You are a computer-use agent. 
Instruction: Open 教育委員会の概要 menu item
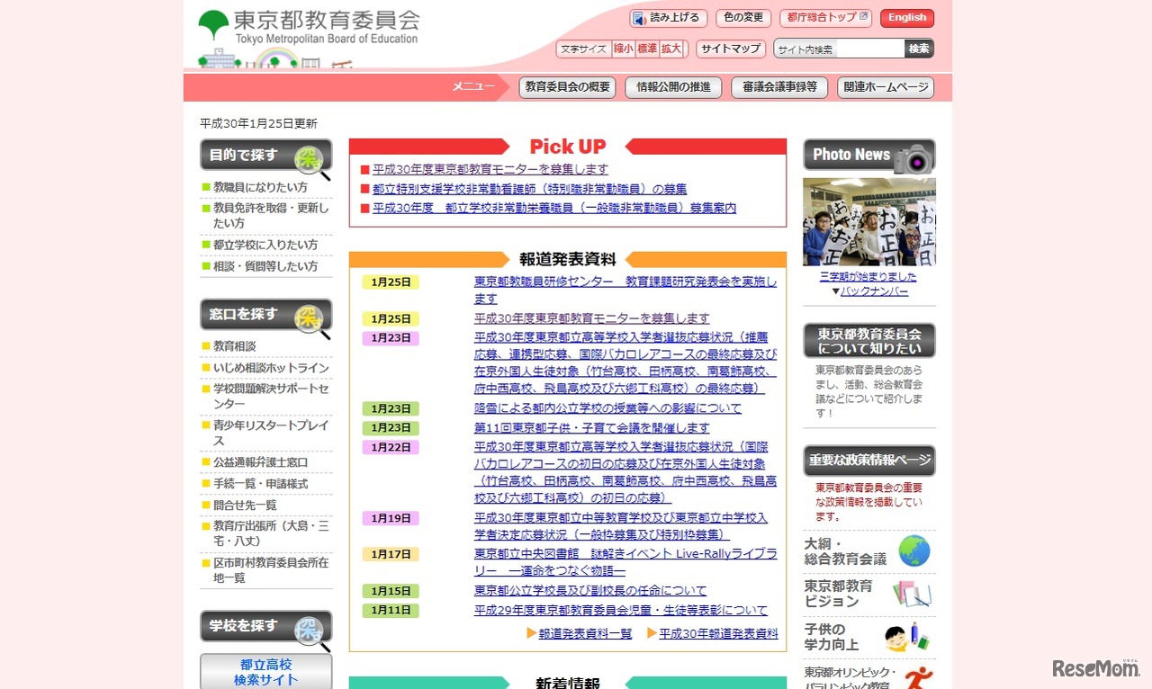click(567, 87)
